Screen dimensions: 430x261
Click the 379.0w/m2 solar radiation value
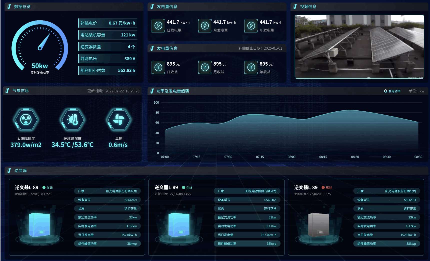(26, 145)
